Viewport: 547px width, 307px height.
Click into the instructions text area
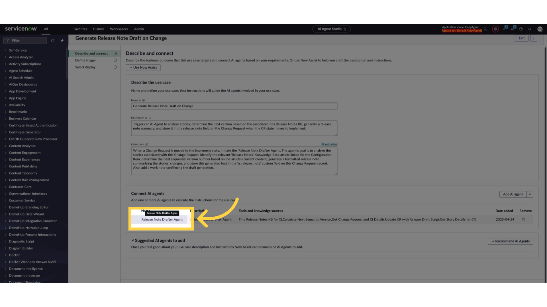pos(234,161)
